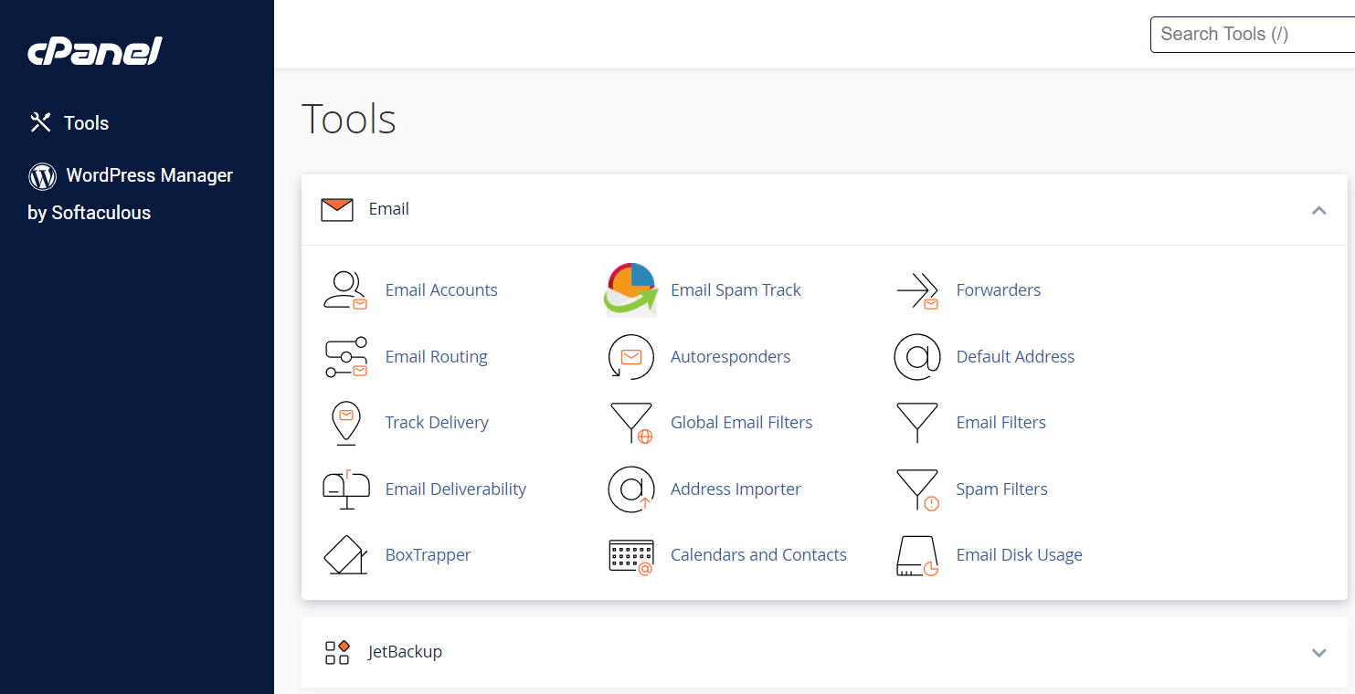This screenshot has width=1355, height=694.
Task: Focus the Search Tools input field
Action: click(x=1253, y=34)
